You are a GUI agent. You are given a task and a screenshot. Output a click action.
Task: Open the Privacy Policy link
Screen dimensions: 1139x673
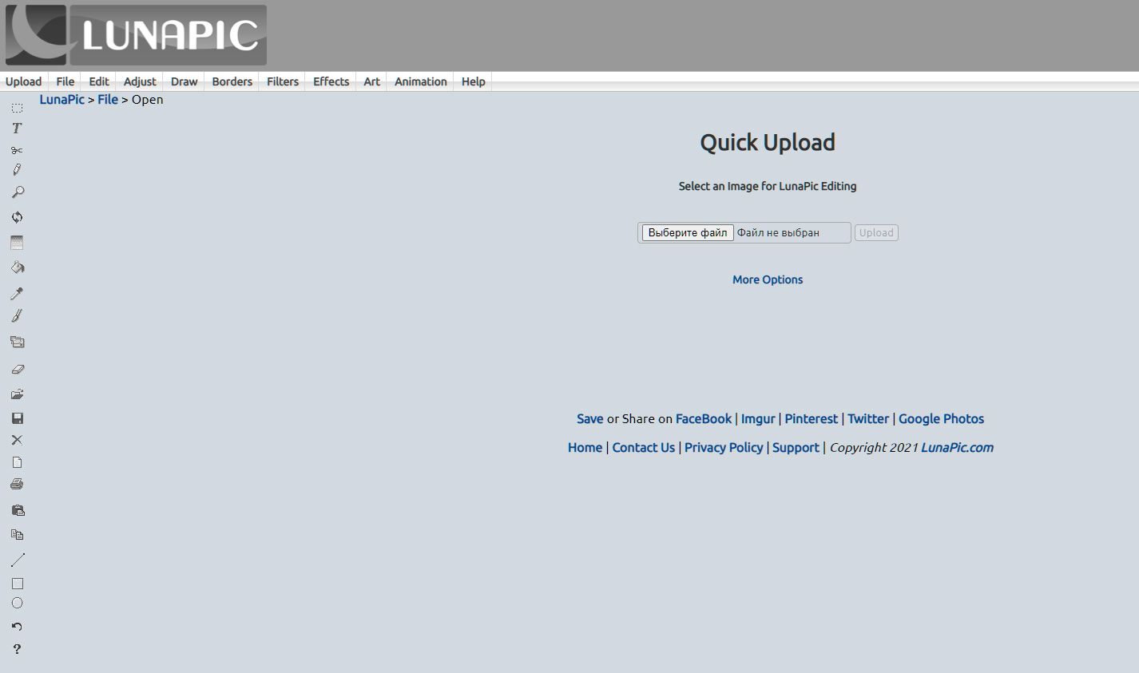pyautogui.click(x=724, y=447)
